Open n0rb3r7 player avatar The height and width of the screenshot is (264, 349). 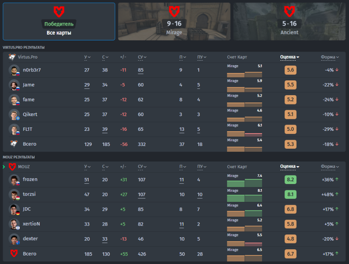(14, 70)
